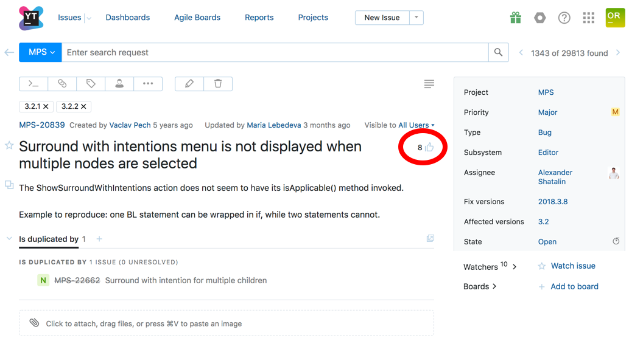Open linked issues in new window icon
Screen dimensions: 629x341
click(x=430, y=238)
